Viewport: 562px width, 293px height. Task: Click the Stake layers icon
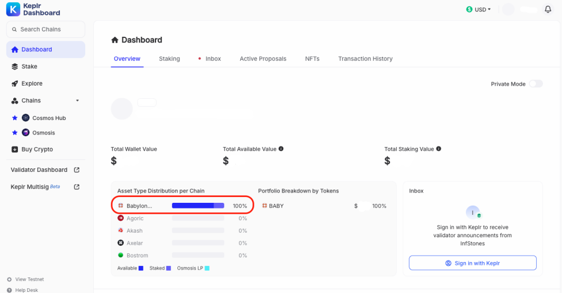coord(15,67)
